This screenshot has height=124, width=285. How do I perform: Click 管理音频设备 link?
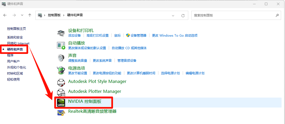pos(127,60)
